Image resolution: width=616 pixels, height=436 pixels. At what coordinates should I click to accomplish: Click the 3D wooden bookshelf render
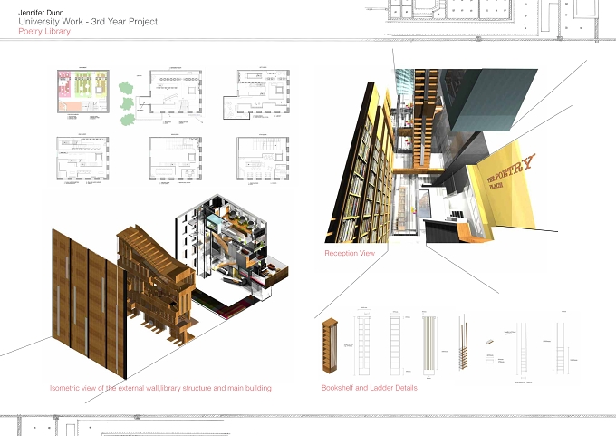[330, 346]
